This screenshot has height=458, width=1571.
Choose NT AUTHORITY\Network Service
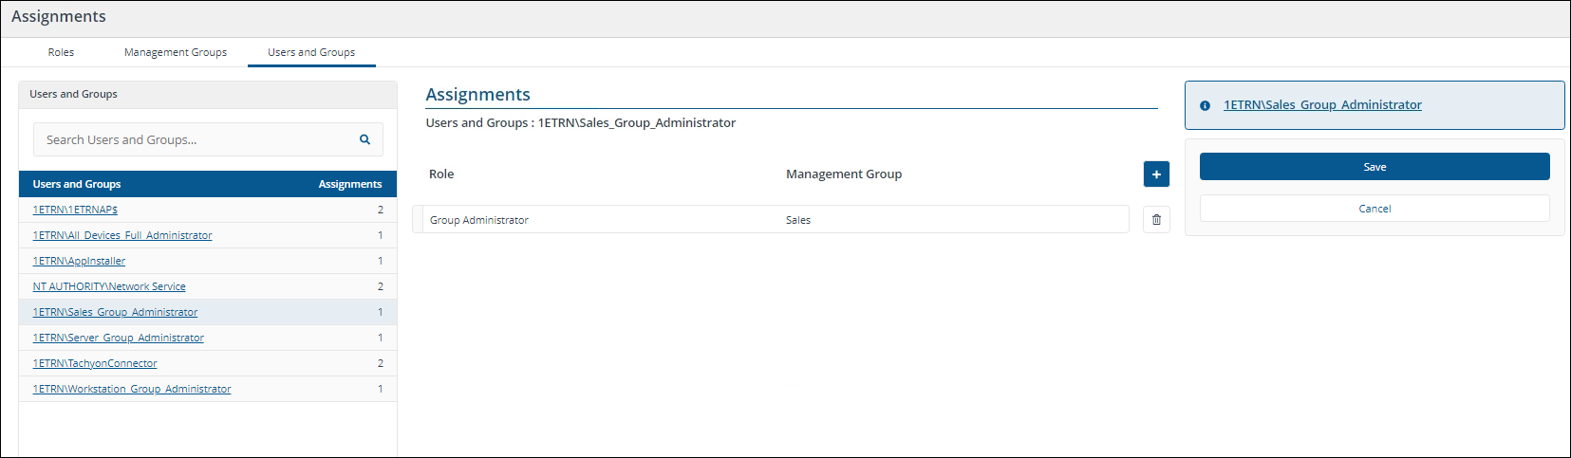109,286
